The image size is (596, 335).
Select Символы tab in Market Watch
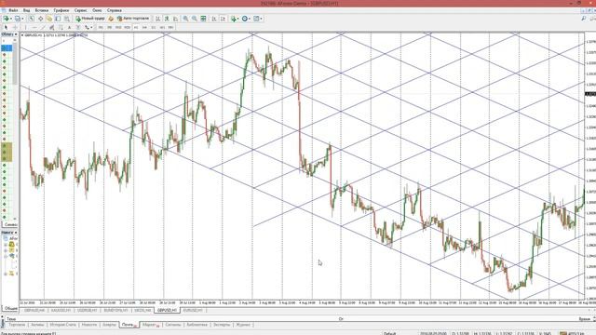10,225
